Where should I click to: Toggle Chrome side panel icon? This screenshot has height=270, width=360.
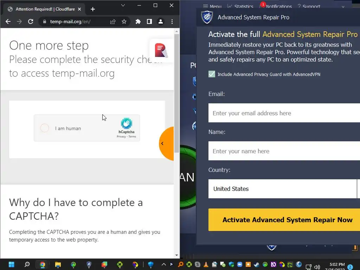[149, 21]
